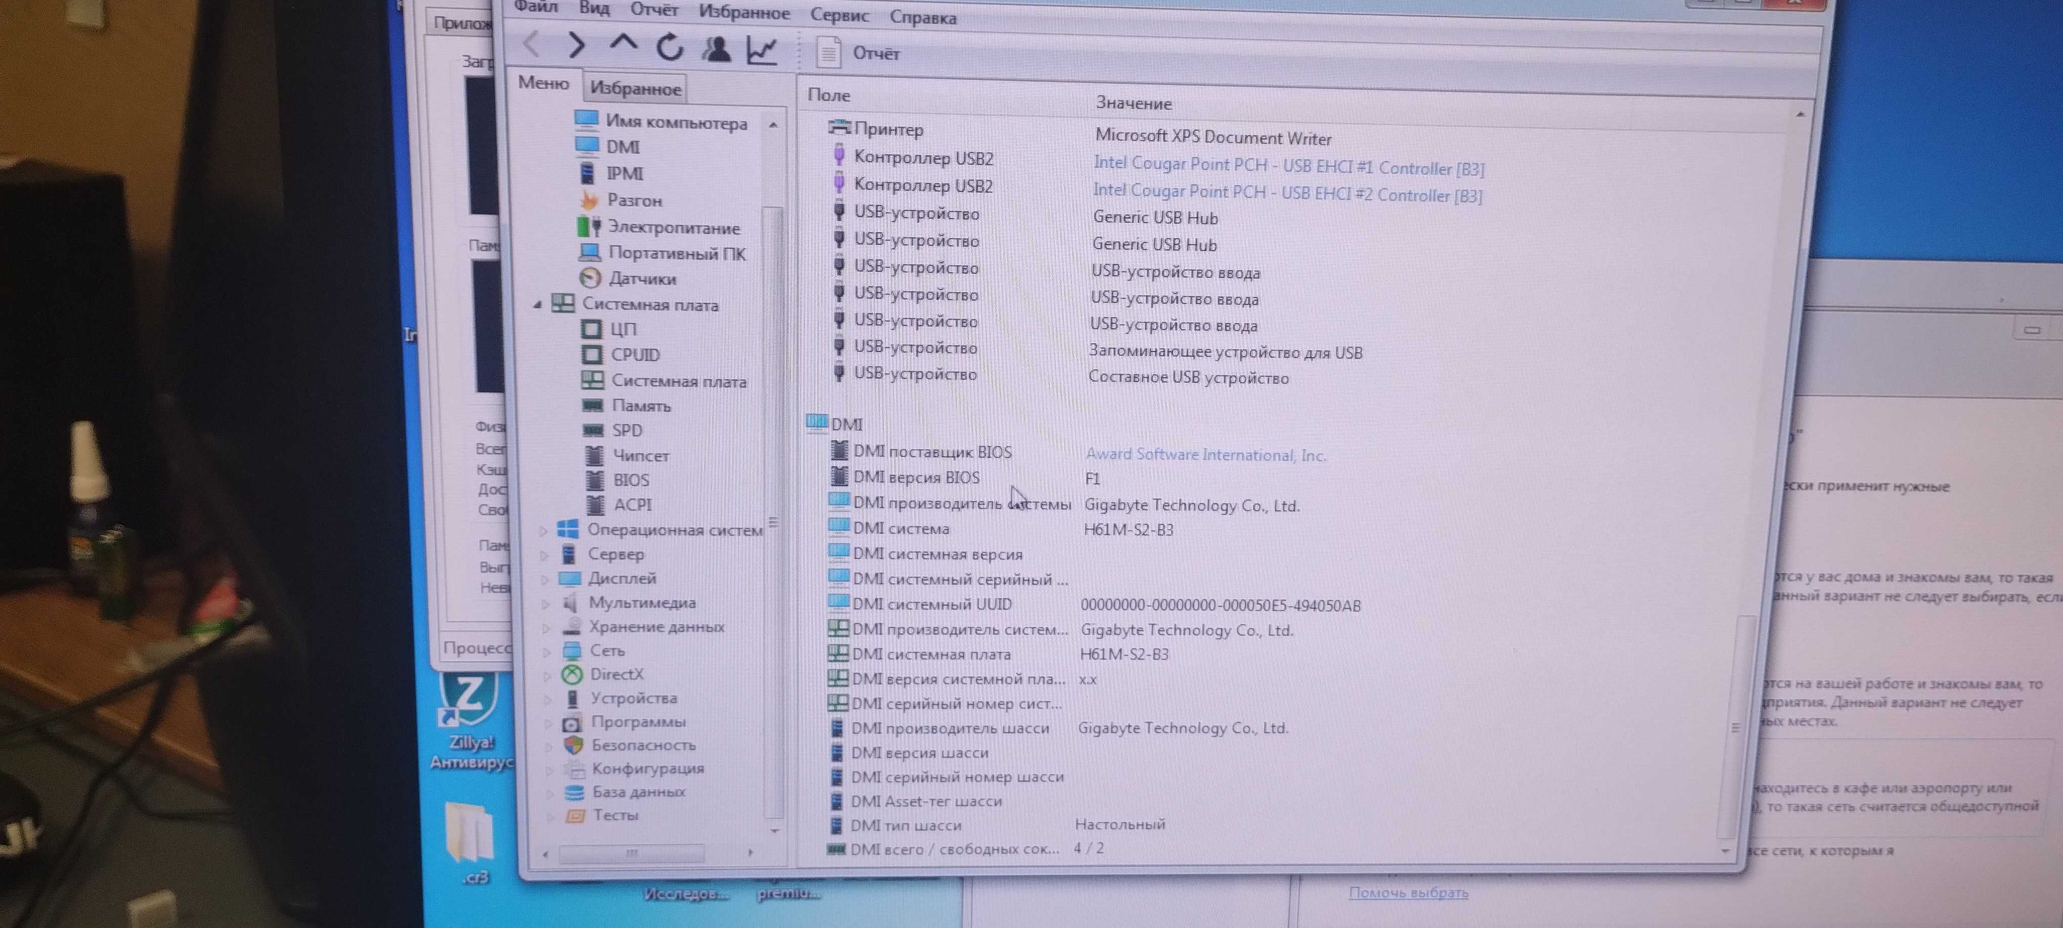Click the Отчёт toolbar button
Viewport: 2063px width, 928px height.
click(x=858, y=53)
